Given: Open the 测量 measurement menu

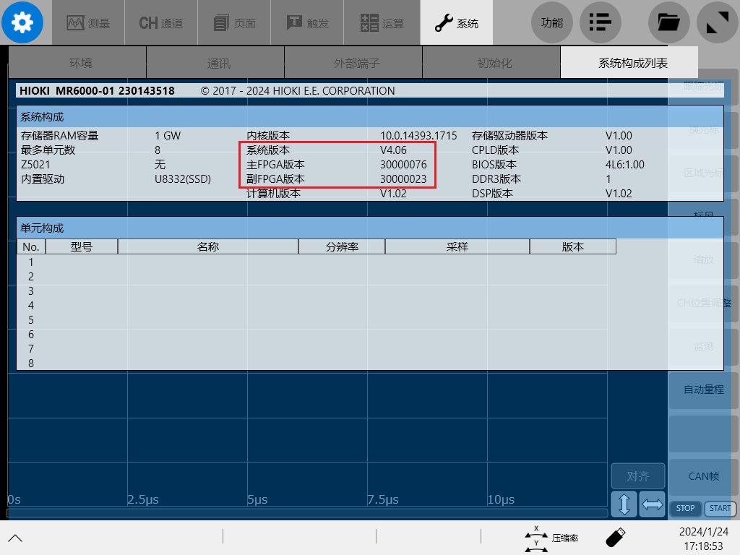Looking at the screenshot, I should coord(88,22).
